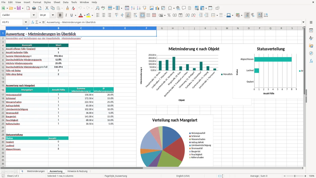Sort ascending
This screenshot has height=178, width=316.
(x=133, y=8)
